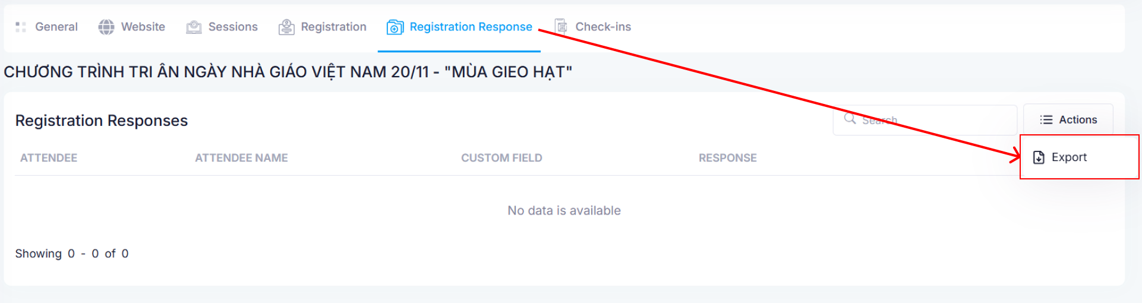Click the Actions list icon
Image resolution: width=1142 pixels, height=303 pixels.
point(1046,120)
